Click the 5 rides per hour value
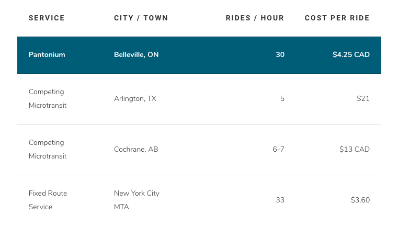 [282, 98]
